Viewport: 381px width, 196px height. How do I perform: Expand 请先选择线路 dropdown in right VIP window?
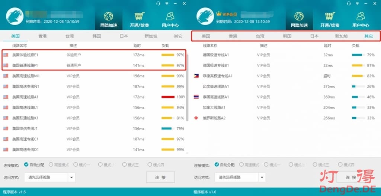[x=262, y=177]
